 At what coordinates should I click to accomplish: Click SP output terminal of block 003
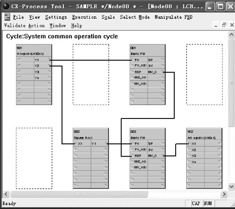[x=156, y=144]
